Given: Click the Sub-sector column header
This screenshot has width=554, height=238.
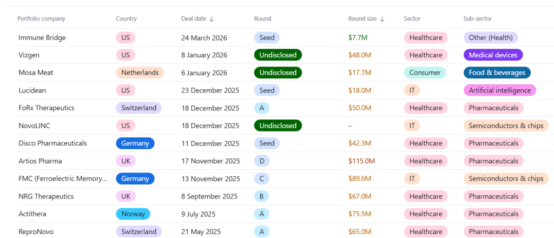Looking at the screenshot, I should coord(477,19).
